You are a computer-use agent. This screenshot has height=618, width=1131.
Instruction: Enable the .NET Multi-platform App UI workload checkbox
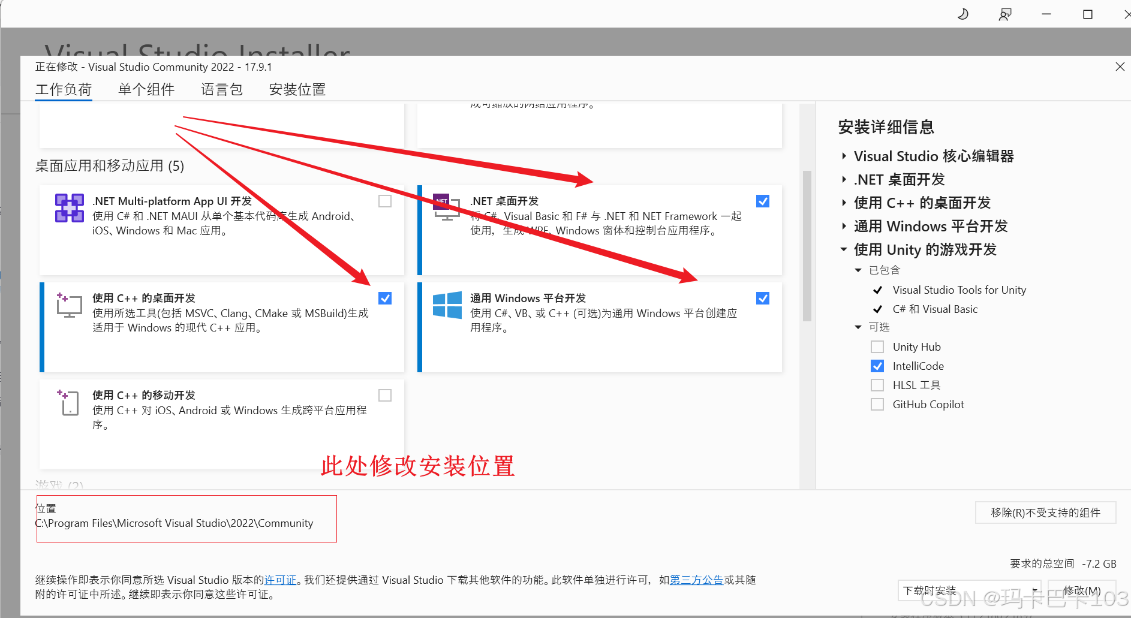(x=385, y=201)
